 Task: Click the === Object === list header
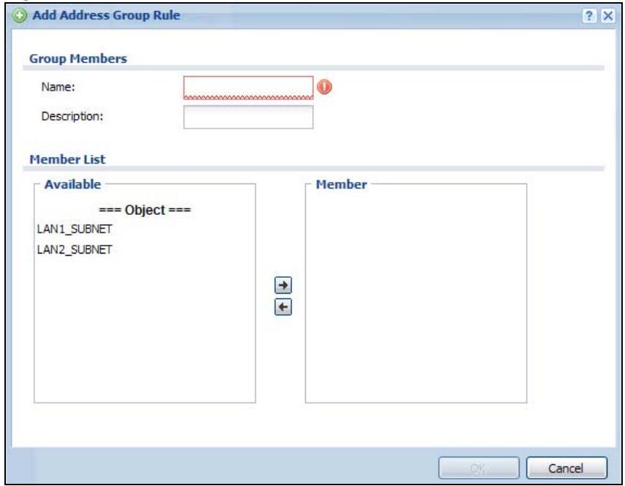[x=145, y=210]
